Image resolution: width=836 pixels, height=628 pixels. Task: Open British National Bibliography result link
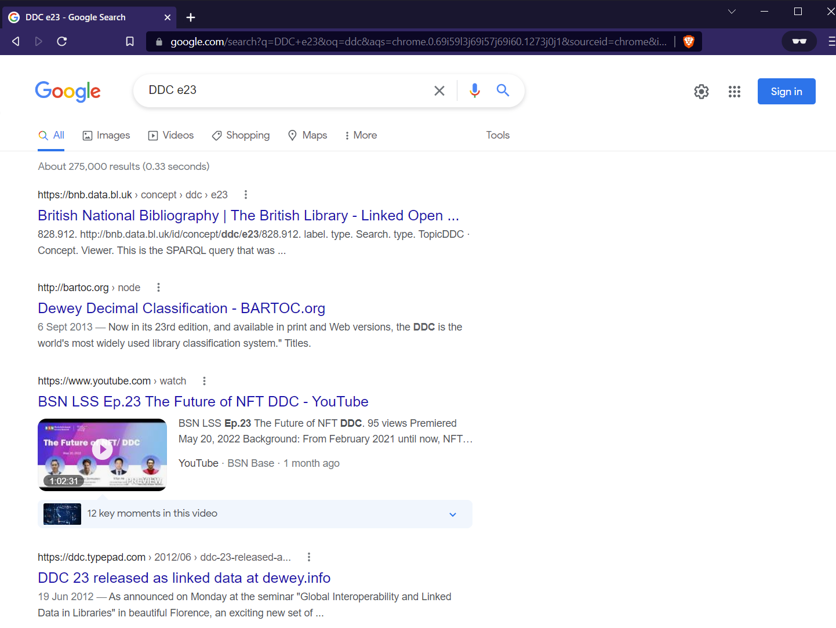tap(248, 216)
